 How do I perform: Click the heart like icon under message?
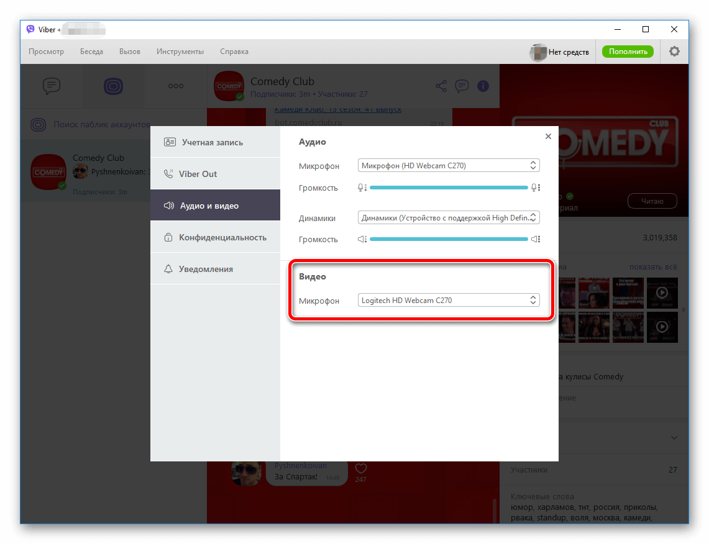(x=361, y=468)
